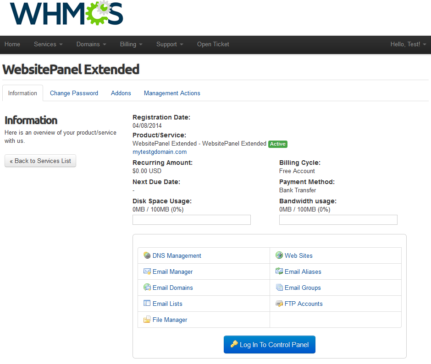Click the Product/Service label
This screenshot has width=431, height=364.
[159, 135]
